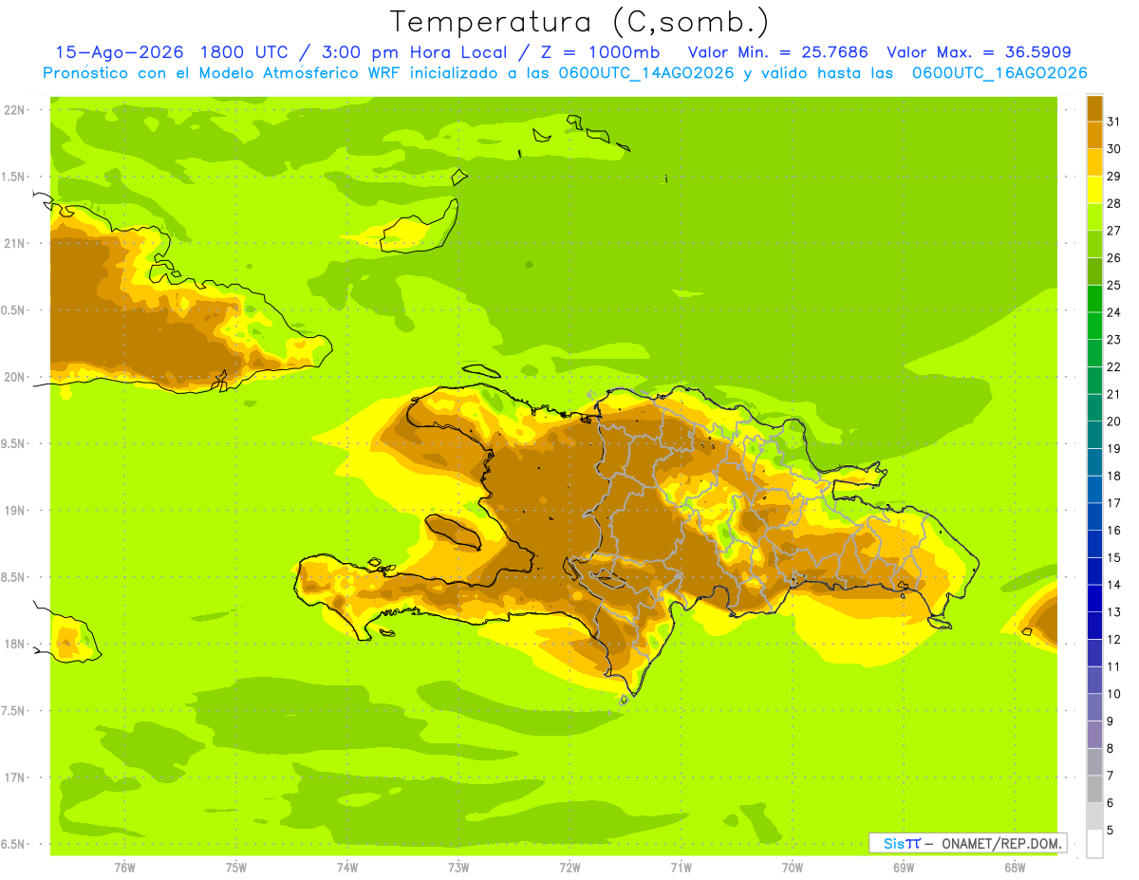The image size is (1139, 880).
Task: Click the "18N" latitude label
Action: (x=13, y=644)
